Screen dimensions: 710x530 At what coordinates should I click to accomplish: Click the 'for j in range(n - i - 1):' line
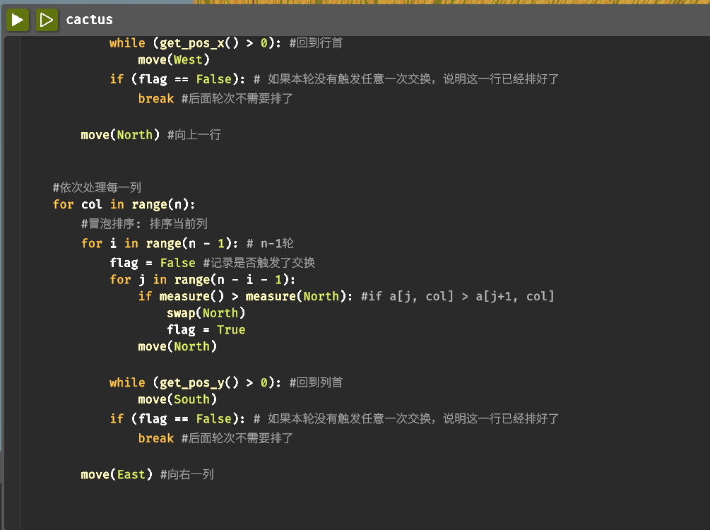202,279
